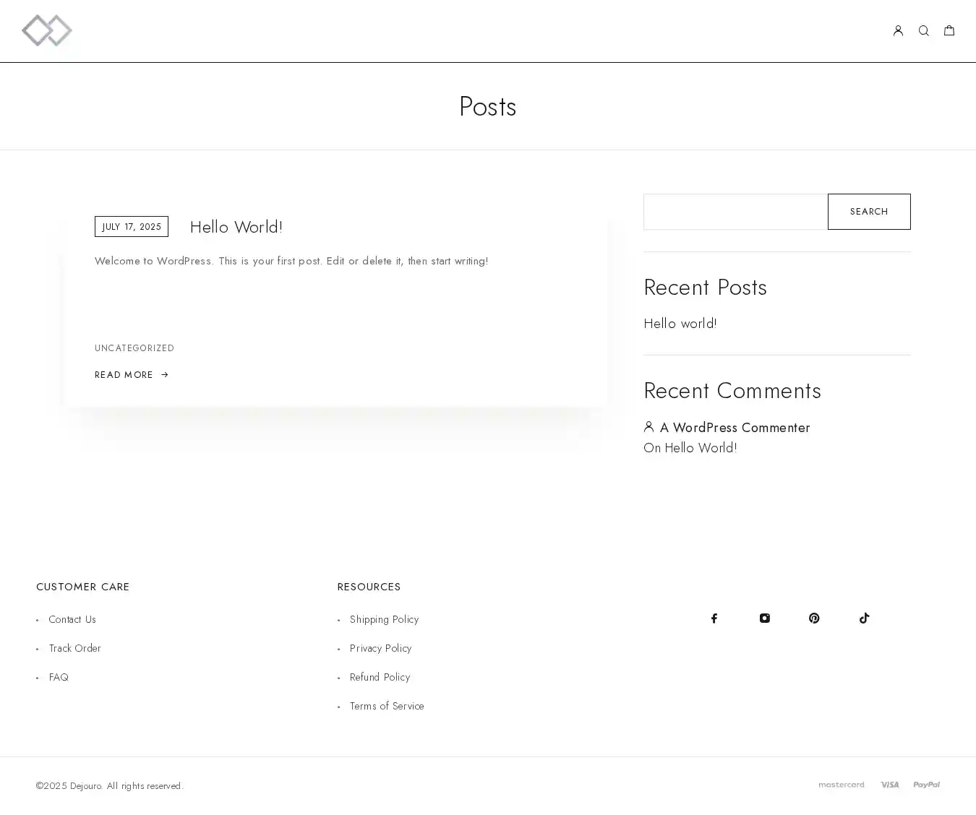
Task: Select Hello world! under Recent Posts
Action: click(x=680, y=324)
